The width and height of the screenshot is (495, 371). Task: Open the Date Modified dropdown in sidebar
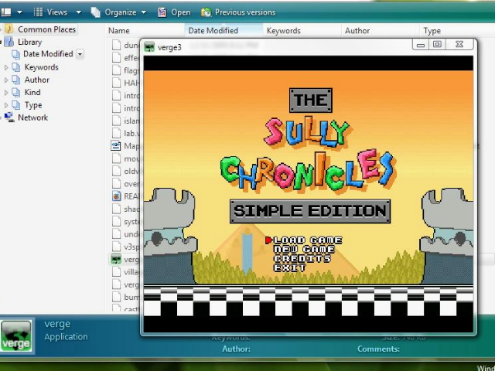pyautogui.click(x=80, y=54)
